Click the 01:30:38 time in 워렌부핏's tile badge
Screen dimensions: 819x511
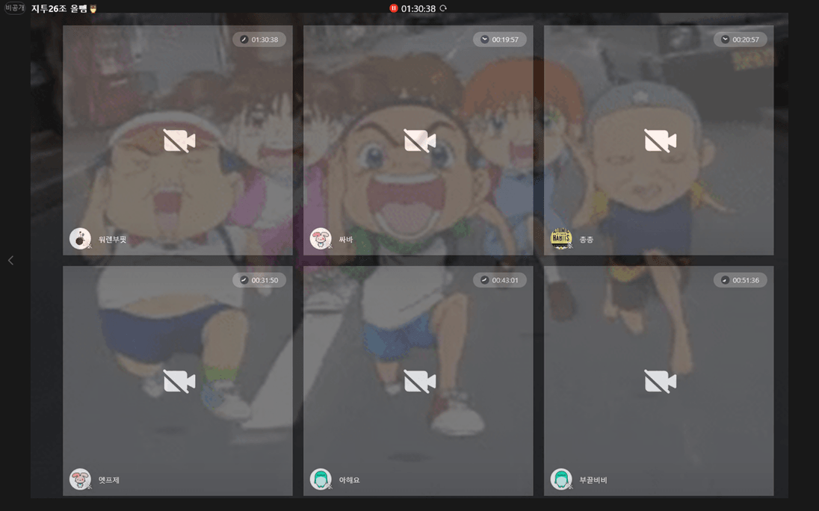(265, 40)
